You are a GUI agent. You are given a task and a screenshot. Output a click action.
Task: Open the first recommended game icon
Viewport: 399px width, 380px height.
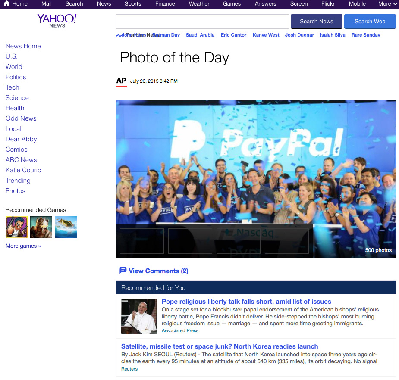pos(16,227)
